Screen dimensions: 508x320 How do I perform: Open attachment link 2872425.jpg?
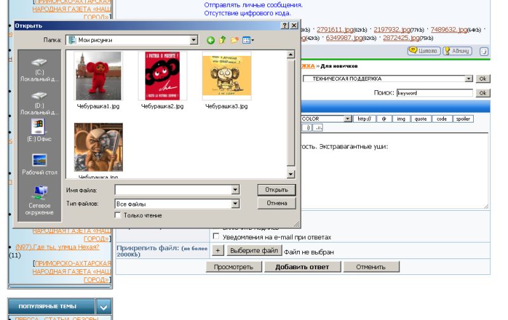(x=401, y=38)
